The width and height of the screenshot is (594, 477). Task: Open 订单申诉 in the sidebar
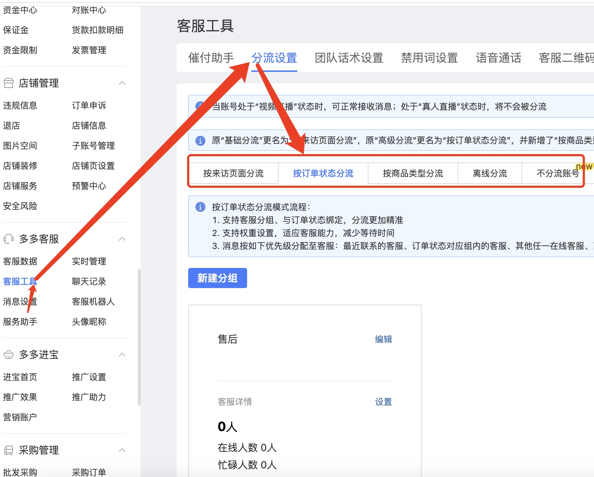pyautogui.click(x=89, y=106)
